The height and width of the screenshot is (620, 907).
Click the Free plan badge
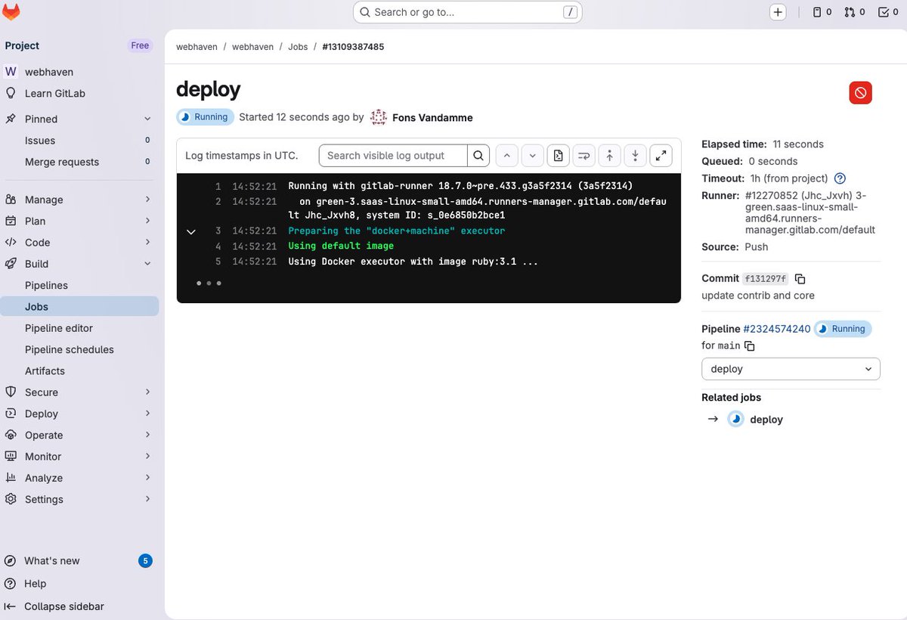click(140, 45)
